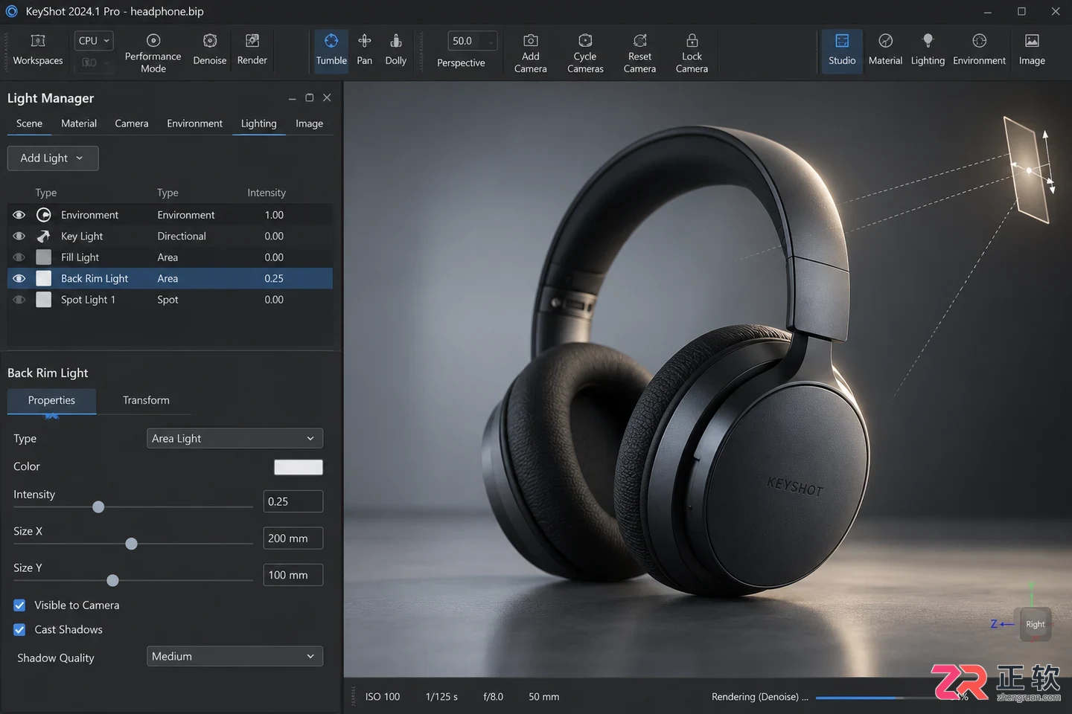Expand the Add Light dropdown
The height and width of the screenshot is (714, 1072).
coord(53,158)
